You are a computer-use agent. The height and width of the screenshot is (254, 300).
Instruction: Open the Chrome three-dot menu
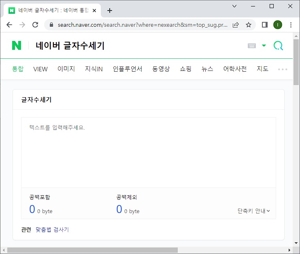click(291, 25)
